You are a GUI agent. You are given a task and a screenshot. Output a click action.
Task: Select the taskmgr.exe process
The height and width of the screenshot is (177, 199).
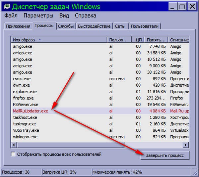pos(100,124)
